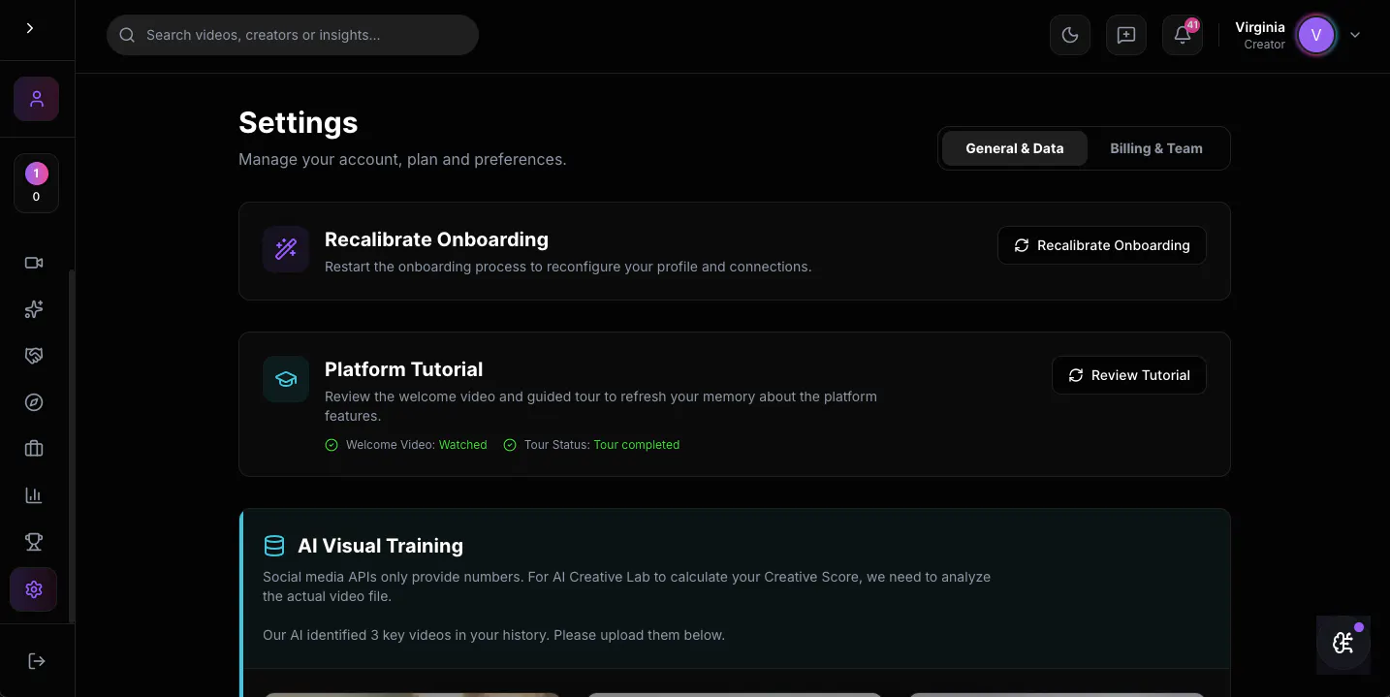Toggle dark mode with the moon icon

click(x=1070, y=35)
